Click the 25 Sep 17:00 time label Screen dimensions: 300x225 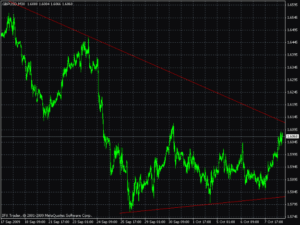(x=131, y=222)
